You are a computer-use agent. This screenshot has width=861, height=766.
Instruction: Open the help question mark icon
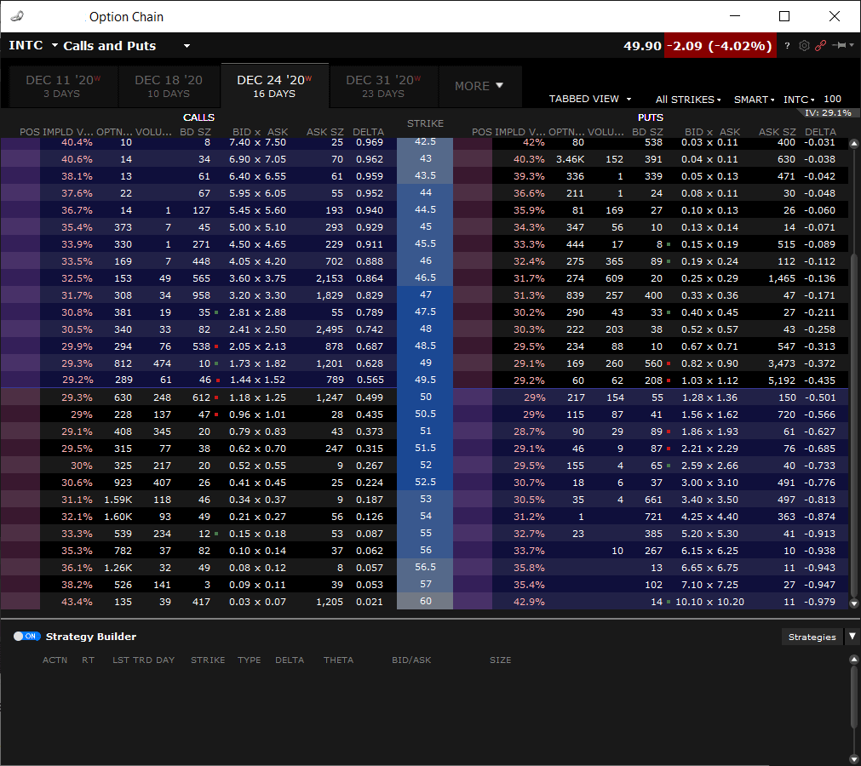(788, 46)
